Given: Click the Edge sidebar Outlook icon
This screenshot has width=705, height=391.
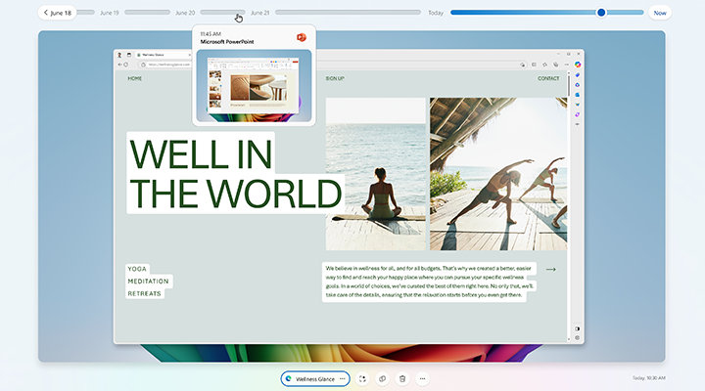Looking at the screenshot, I should (578, 95).
